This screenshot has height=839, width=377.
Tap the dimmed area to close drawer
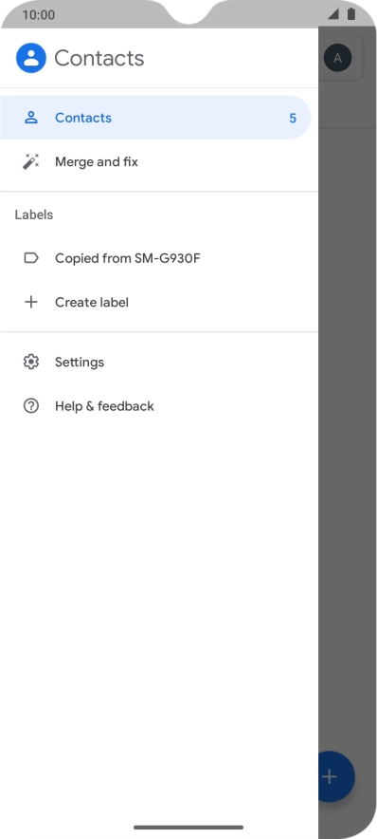click(x=347, y=428)
